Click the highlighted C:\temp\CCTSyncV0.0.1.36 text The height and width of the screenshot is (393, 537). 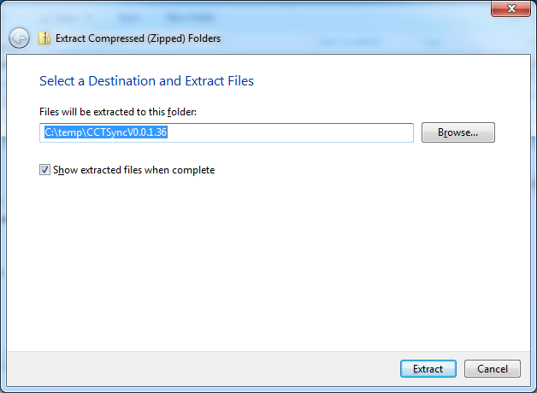pyautogui.click(x=106, y=132)
